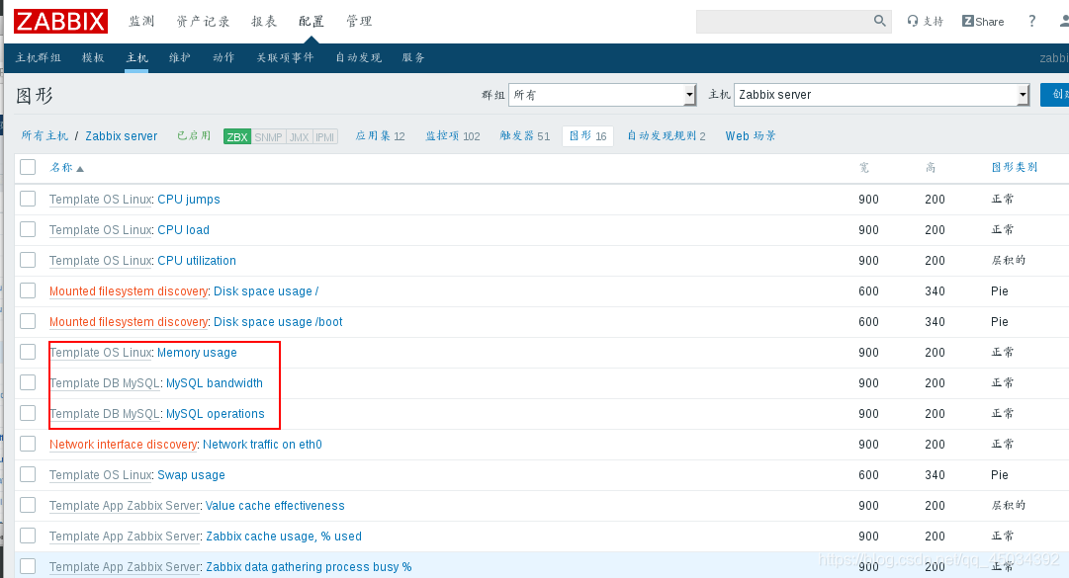The height and width of the screenshot is (578, 1069).
Task: Check the Value cache effectiveness row
Action: tap(28, 505)
